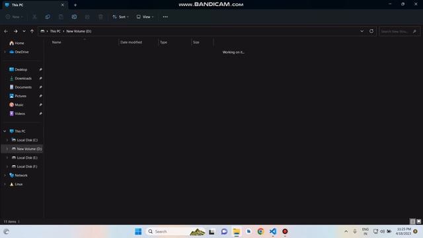The image size is (423, 238).
Task: Go back with the left arrow
Action: (6, 31)
